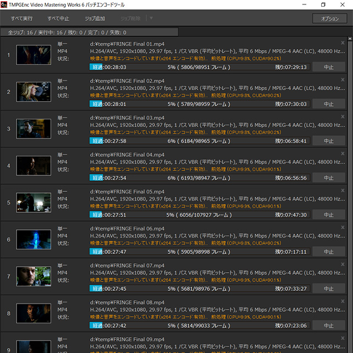
Task: Click progress bar of FRINGE Final 03
Action: tap(200, 141)
